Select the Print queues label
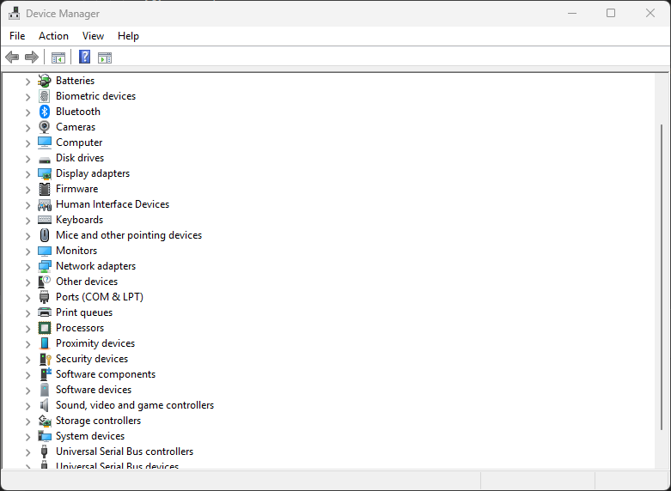Image resolution: width=671 pixels, height=491 pixels. [x=84, y=312]
